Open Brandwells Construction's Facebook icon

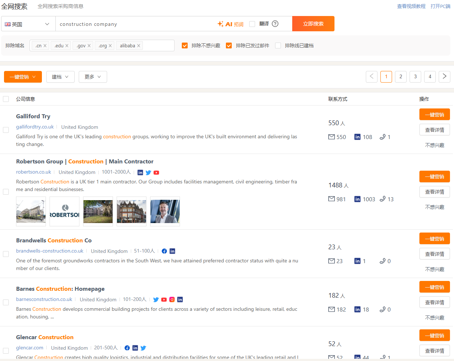point(164,251)
